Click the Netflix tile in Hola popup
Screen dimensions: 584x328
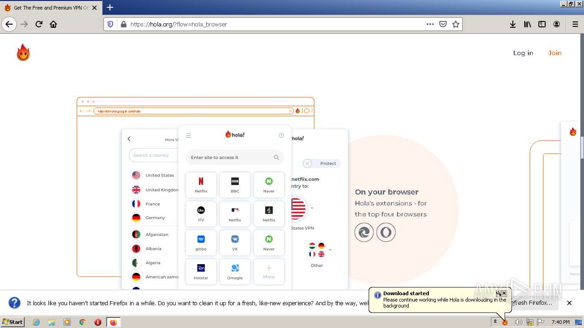coord(201,184)
